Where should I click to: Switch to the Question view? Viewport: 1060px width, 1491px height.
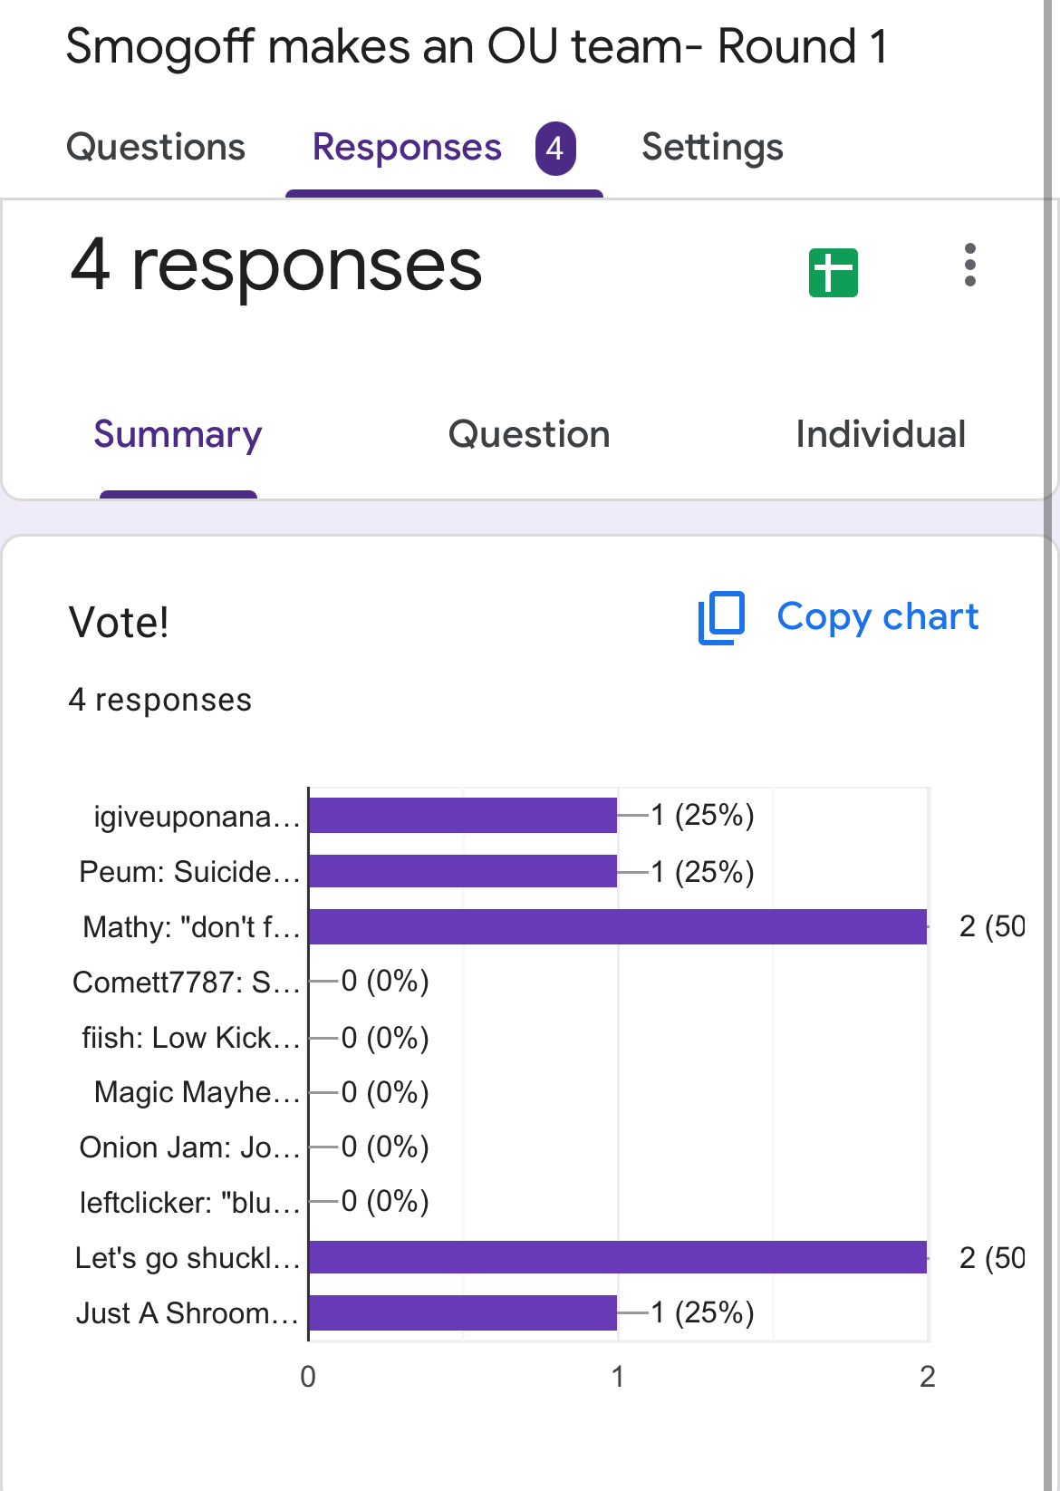click(x=529, y=435)
